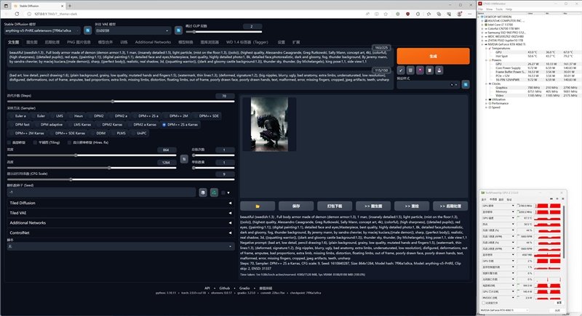This screenshot has width=582, height=316.
Task: Open the Github link in the footer
Action: pyautogui.click(x=224, y=288)
